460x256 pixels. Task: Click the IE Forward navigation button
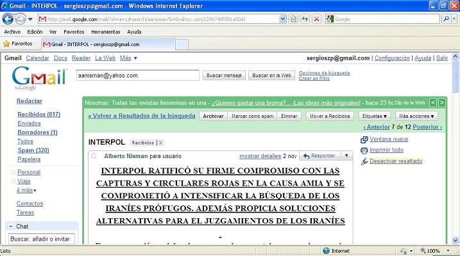[x=21, y=19]
